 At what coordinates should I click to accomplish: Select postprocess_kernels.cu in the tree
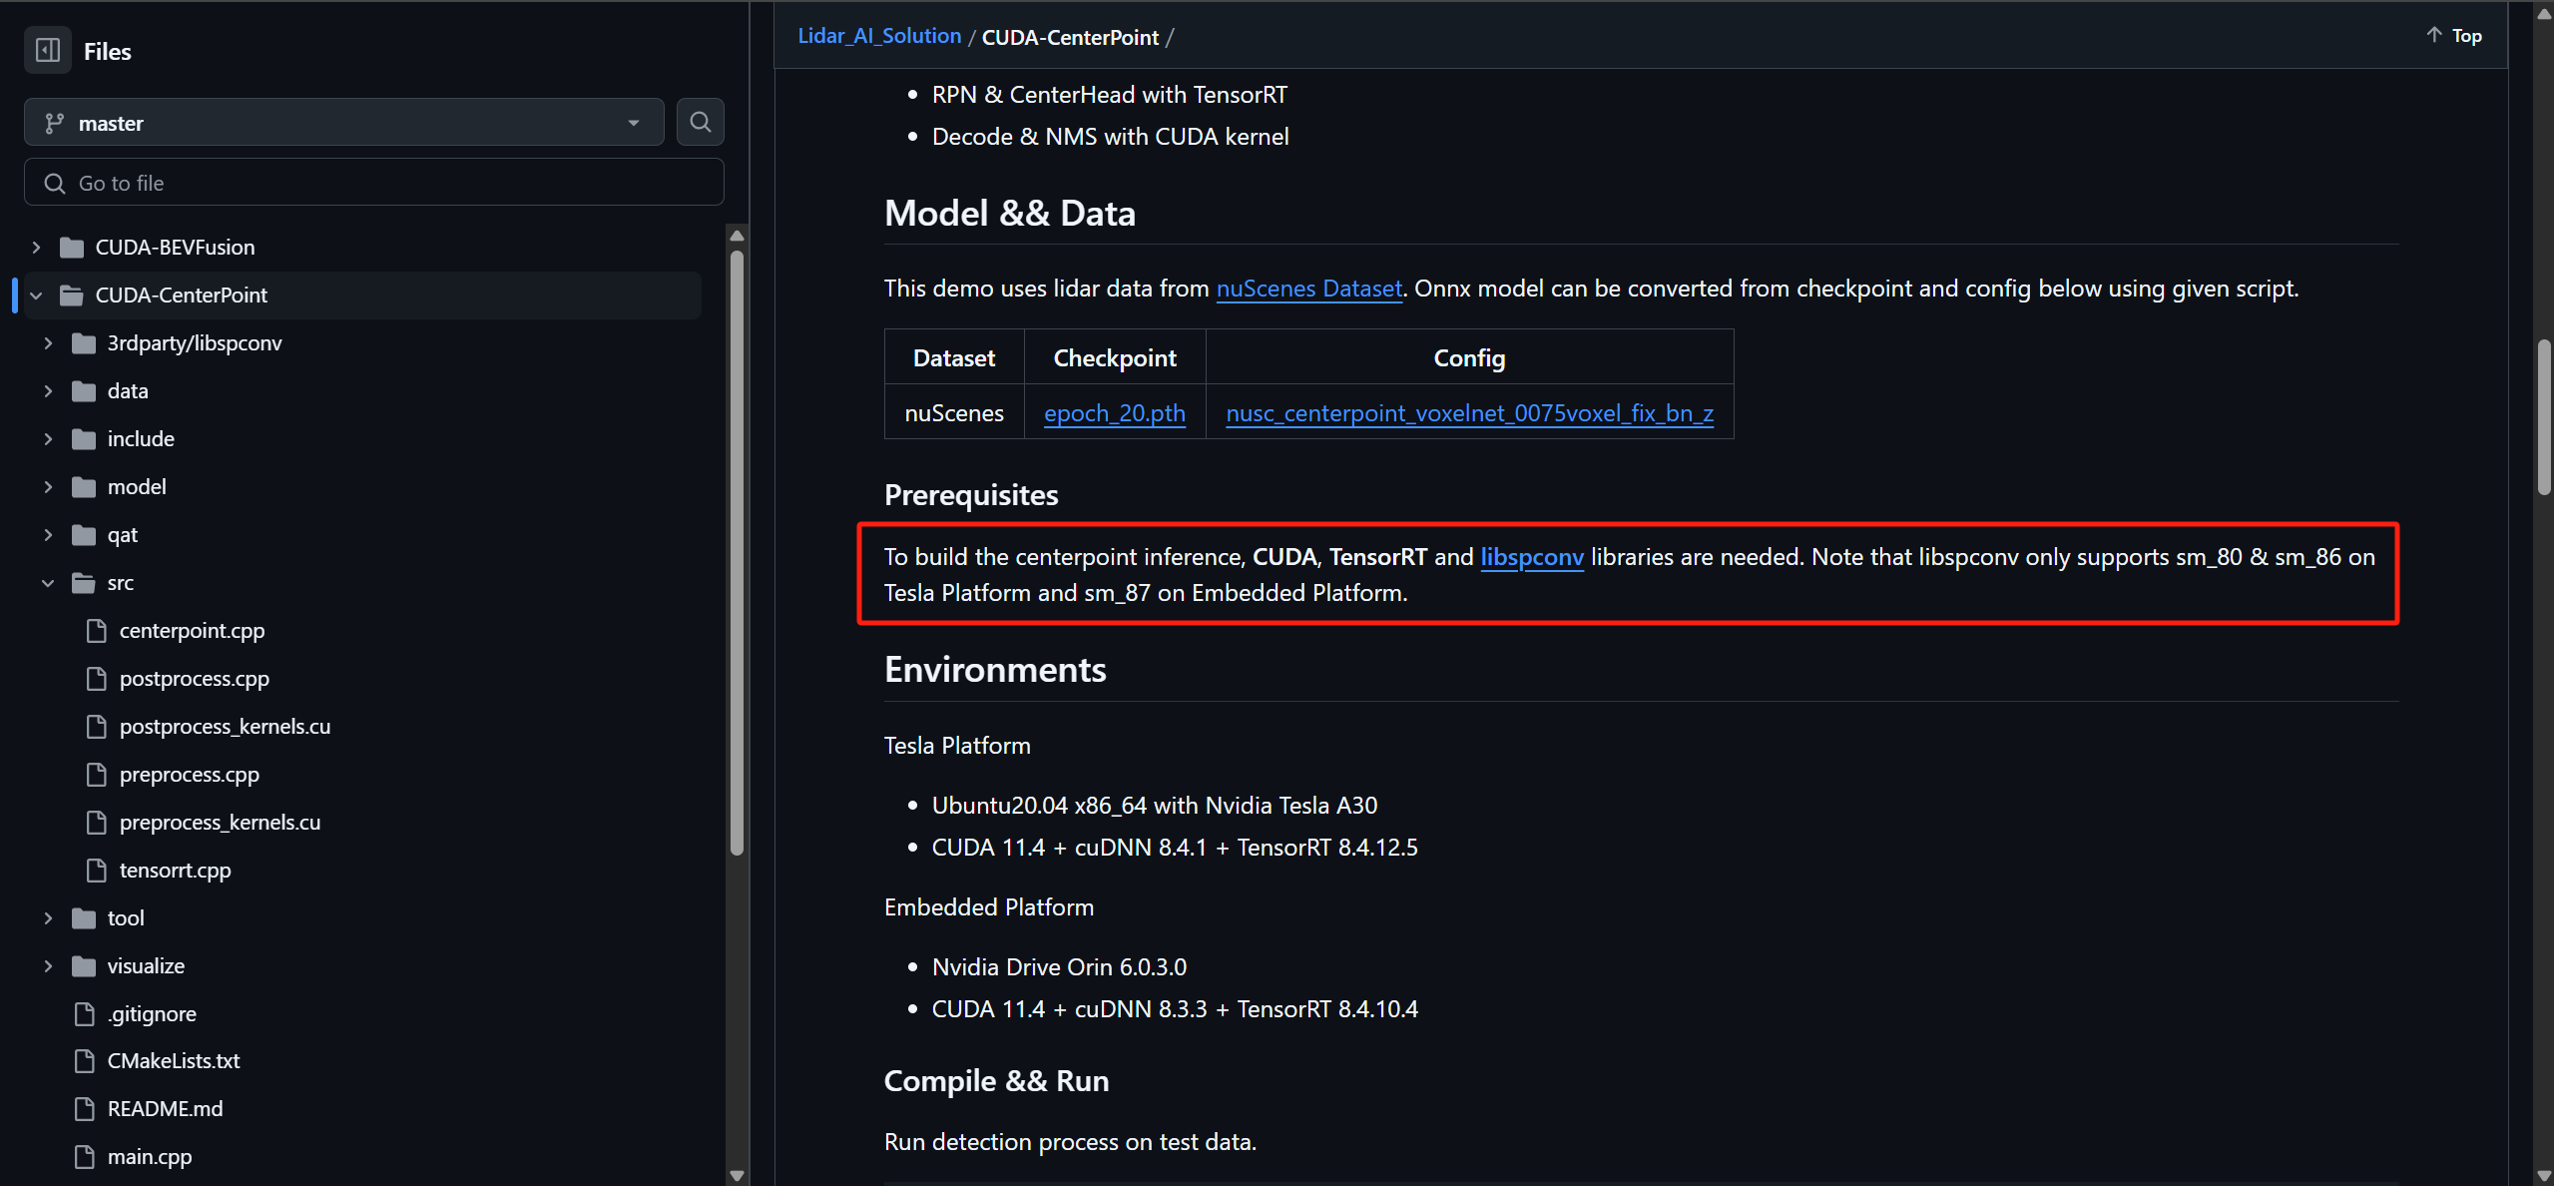coord(225,727)
